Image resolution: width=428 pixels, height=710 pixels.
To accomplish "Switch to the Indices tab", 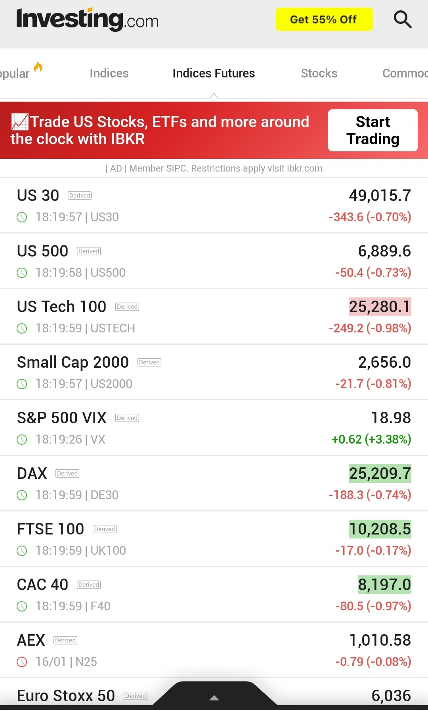I will (x=109, y=73).
